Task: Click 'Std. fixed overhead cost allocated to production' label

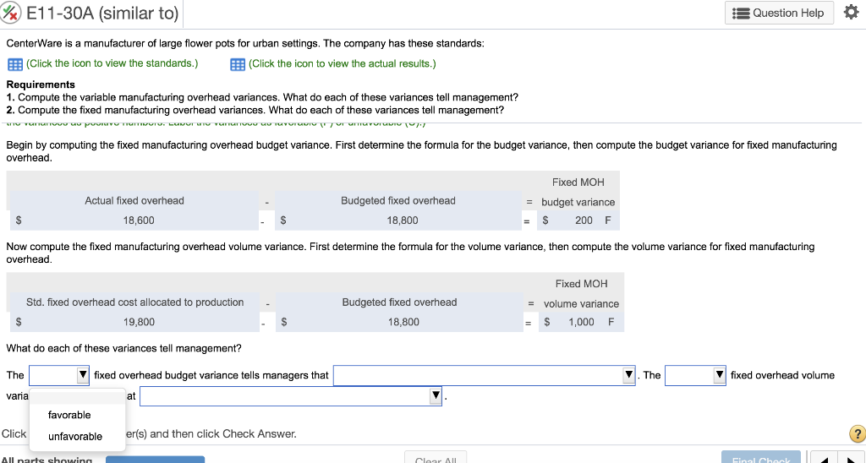Action: coord(134,302)
